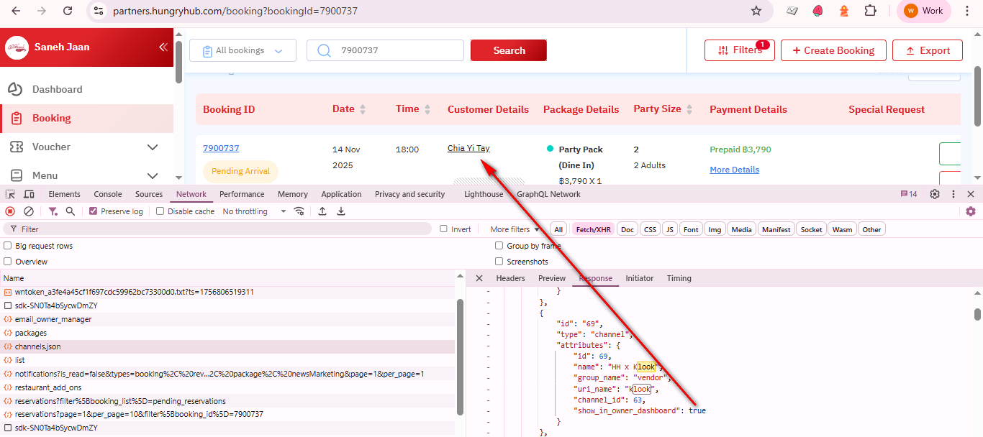Click the clear network log icon
This screenshot has height=437, width=983.
(x=29, y=211)
